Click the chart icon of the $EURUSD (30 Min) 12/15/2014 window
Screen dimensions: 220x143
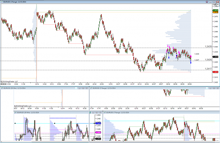coord(2,88)
